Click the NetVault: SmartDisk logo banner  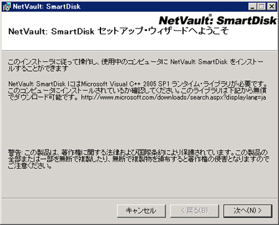218,20
